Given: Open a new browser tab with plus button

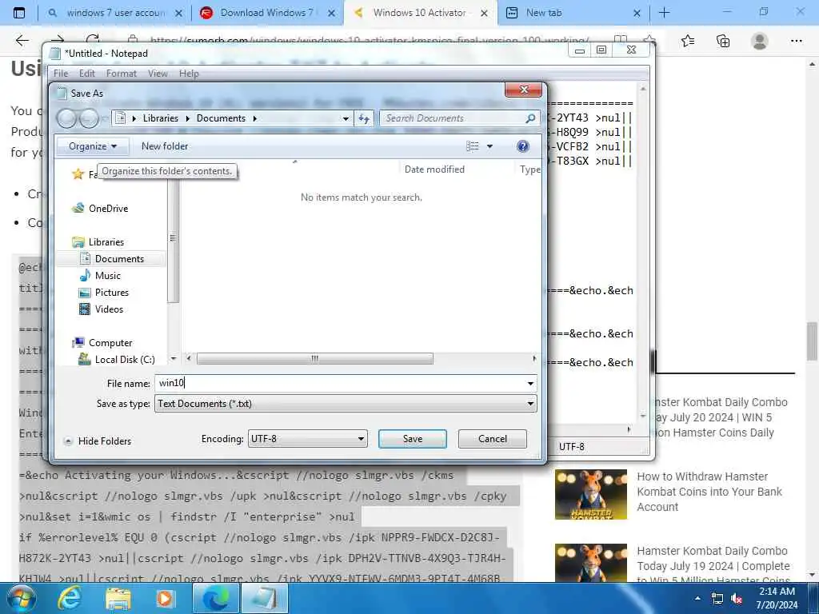Looking at the screenshot, I should click(664, 13).
